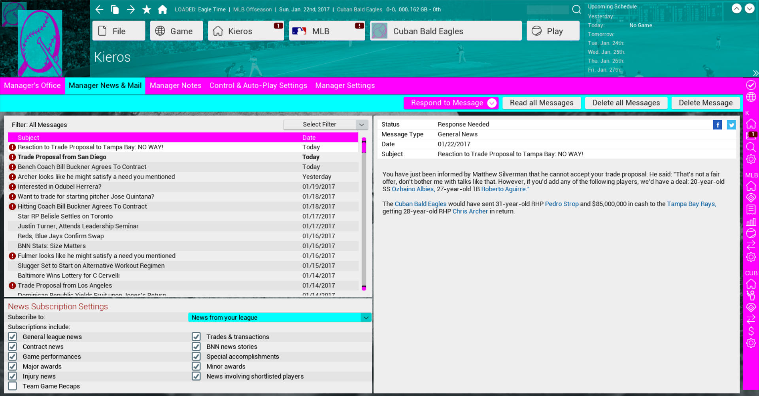Switch to Manager Notes tab
The image size is (759, 396).
click(x=176, y=85)
